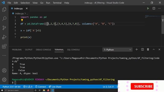Open the Windows Start button
The width and height of the screenshot is (164, 92).
2,90
